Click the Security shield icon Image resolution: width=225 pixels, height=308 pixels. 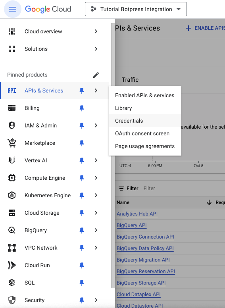coord(12,300)
